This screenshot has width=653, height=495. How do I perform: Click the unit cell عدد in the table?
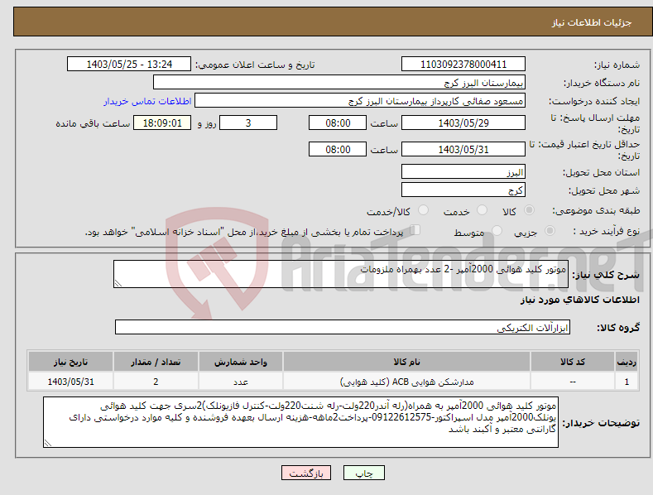241,382
